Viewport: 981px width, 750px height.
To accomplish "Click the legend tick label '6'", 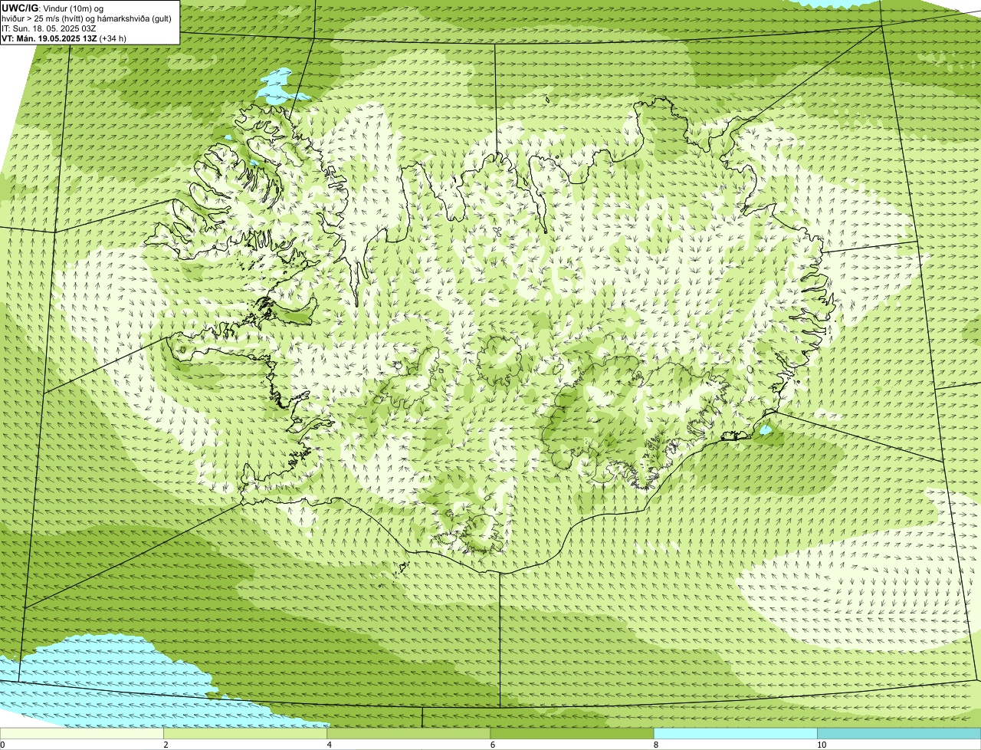I will click(x=492, y=745).
